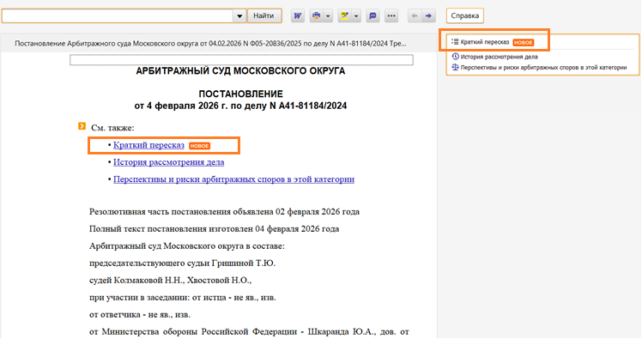
Task: Click the scales icon beside right-panel Перспективы и риски
Action: coord(455,67)
